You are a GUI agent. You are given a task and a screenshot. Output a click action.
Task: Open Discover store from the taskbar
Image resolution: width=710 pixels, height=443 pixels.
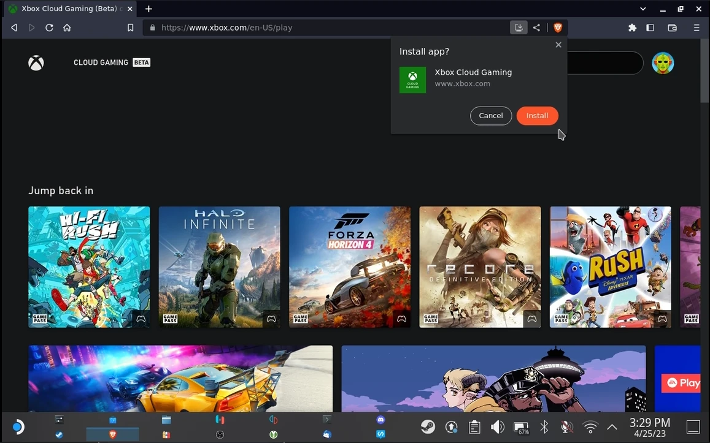(113, 420)
